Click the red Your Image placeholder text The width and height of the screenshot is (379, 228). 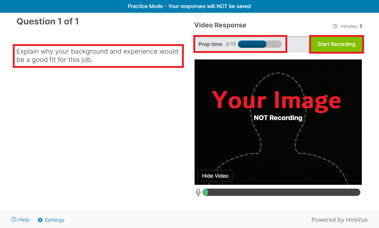(x=276, y=100)
